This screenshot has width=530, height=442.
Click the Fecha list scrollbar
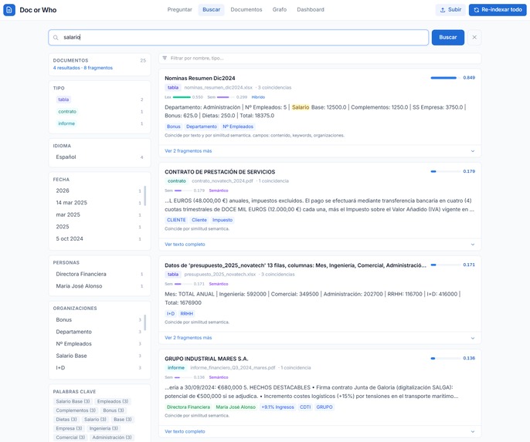pos(145,196)
